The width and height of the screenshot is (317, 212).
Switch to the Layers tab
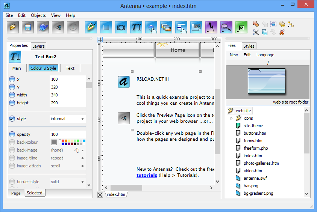pos(38,46)
